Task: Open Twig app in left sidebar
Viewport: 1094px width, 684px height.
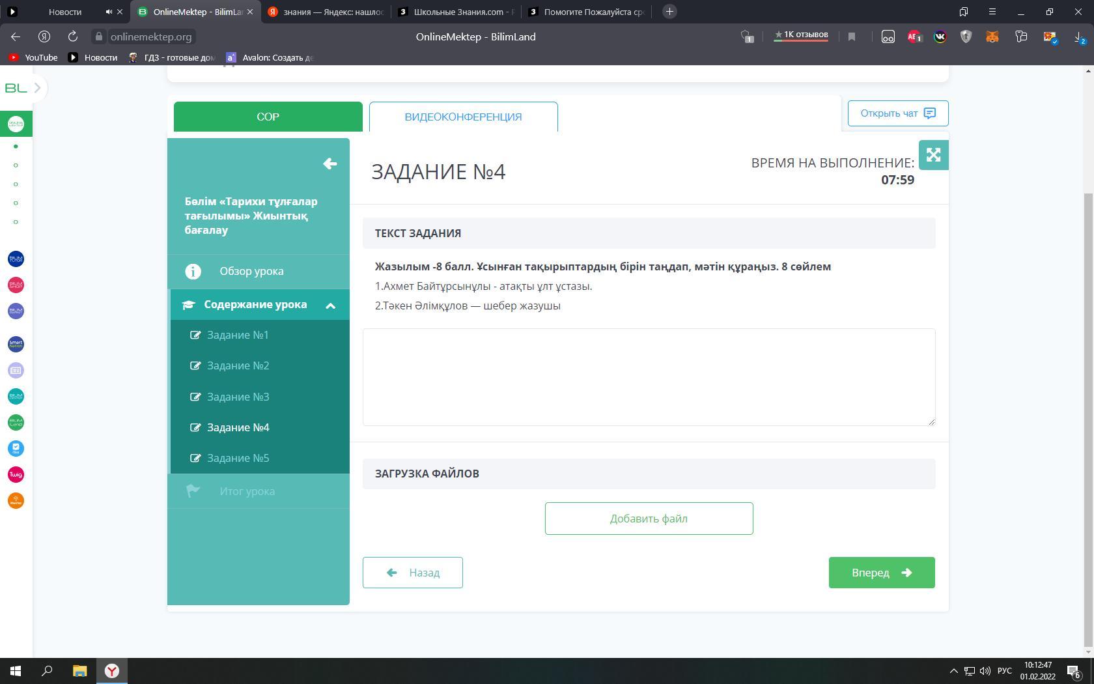Action: 16,475
